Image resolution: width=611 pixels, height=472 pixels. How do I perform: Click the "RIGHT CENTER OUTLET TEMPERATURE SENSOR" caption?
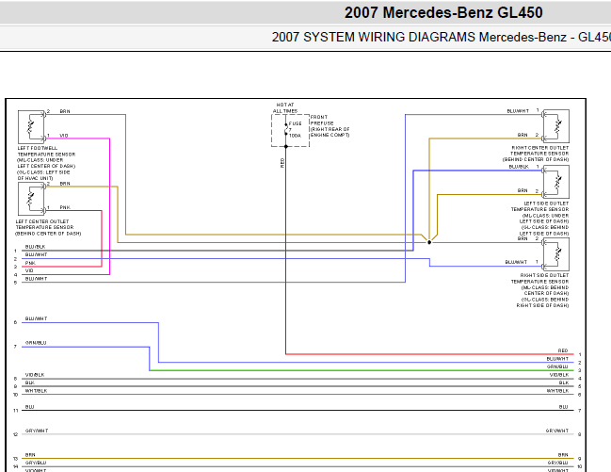[x=536, y=154]
